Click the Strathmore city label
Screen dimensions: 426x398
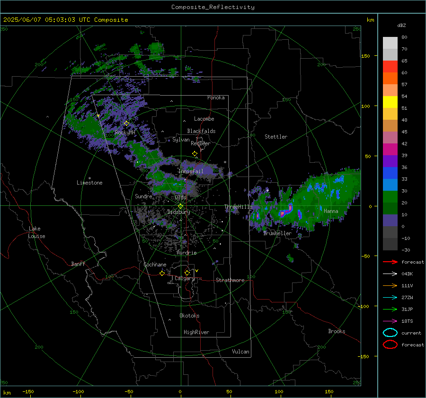coord(230,280)
